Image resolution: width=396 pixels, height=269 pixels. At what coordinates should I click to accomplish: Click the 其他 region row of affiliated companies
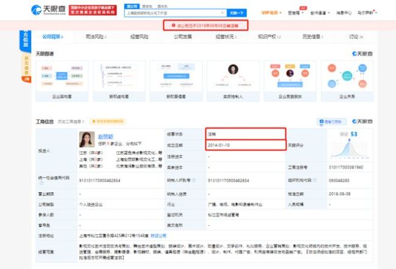click(x=121, y=166)
